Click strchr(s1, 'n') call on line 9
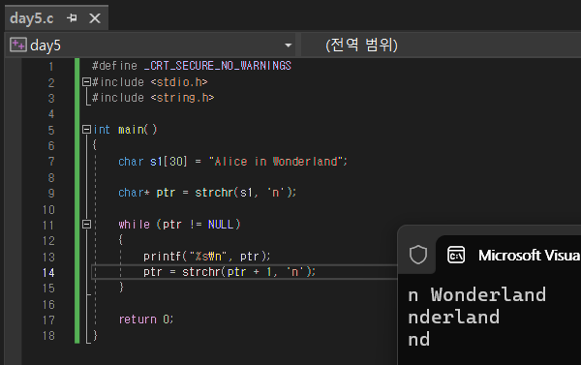 243,193
